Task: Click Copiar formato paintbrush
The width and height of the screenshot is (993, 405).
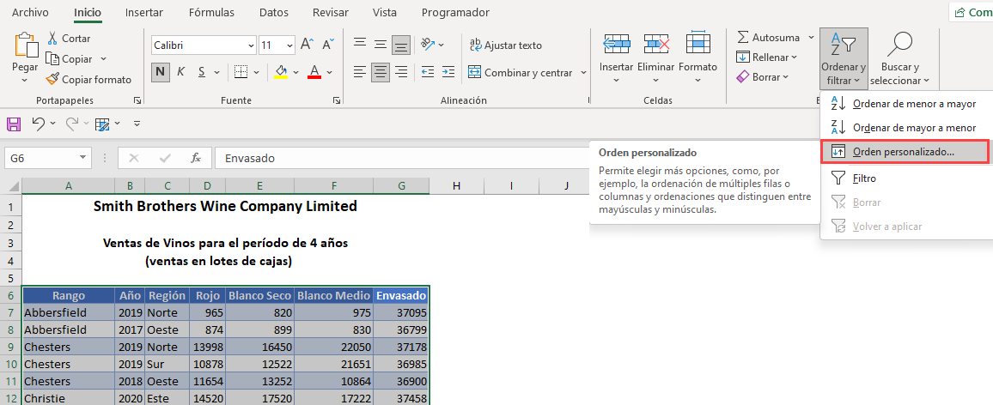Action: [x=88, y=80]
